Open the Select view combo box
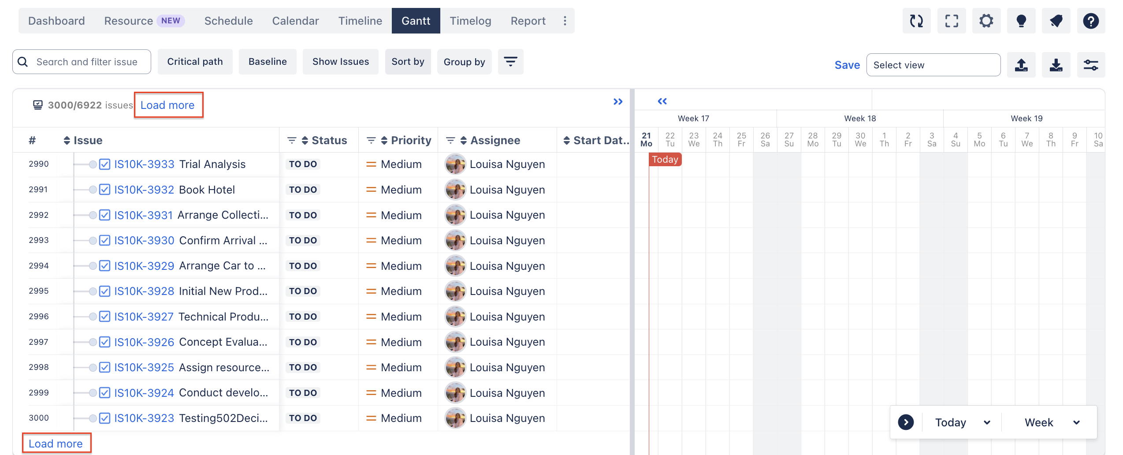The width and height of the screenshot is (1123, 455). (x=933, y=65)
